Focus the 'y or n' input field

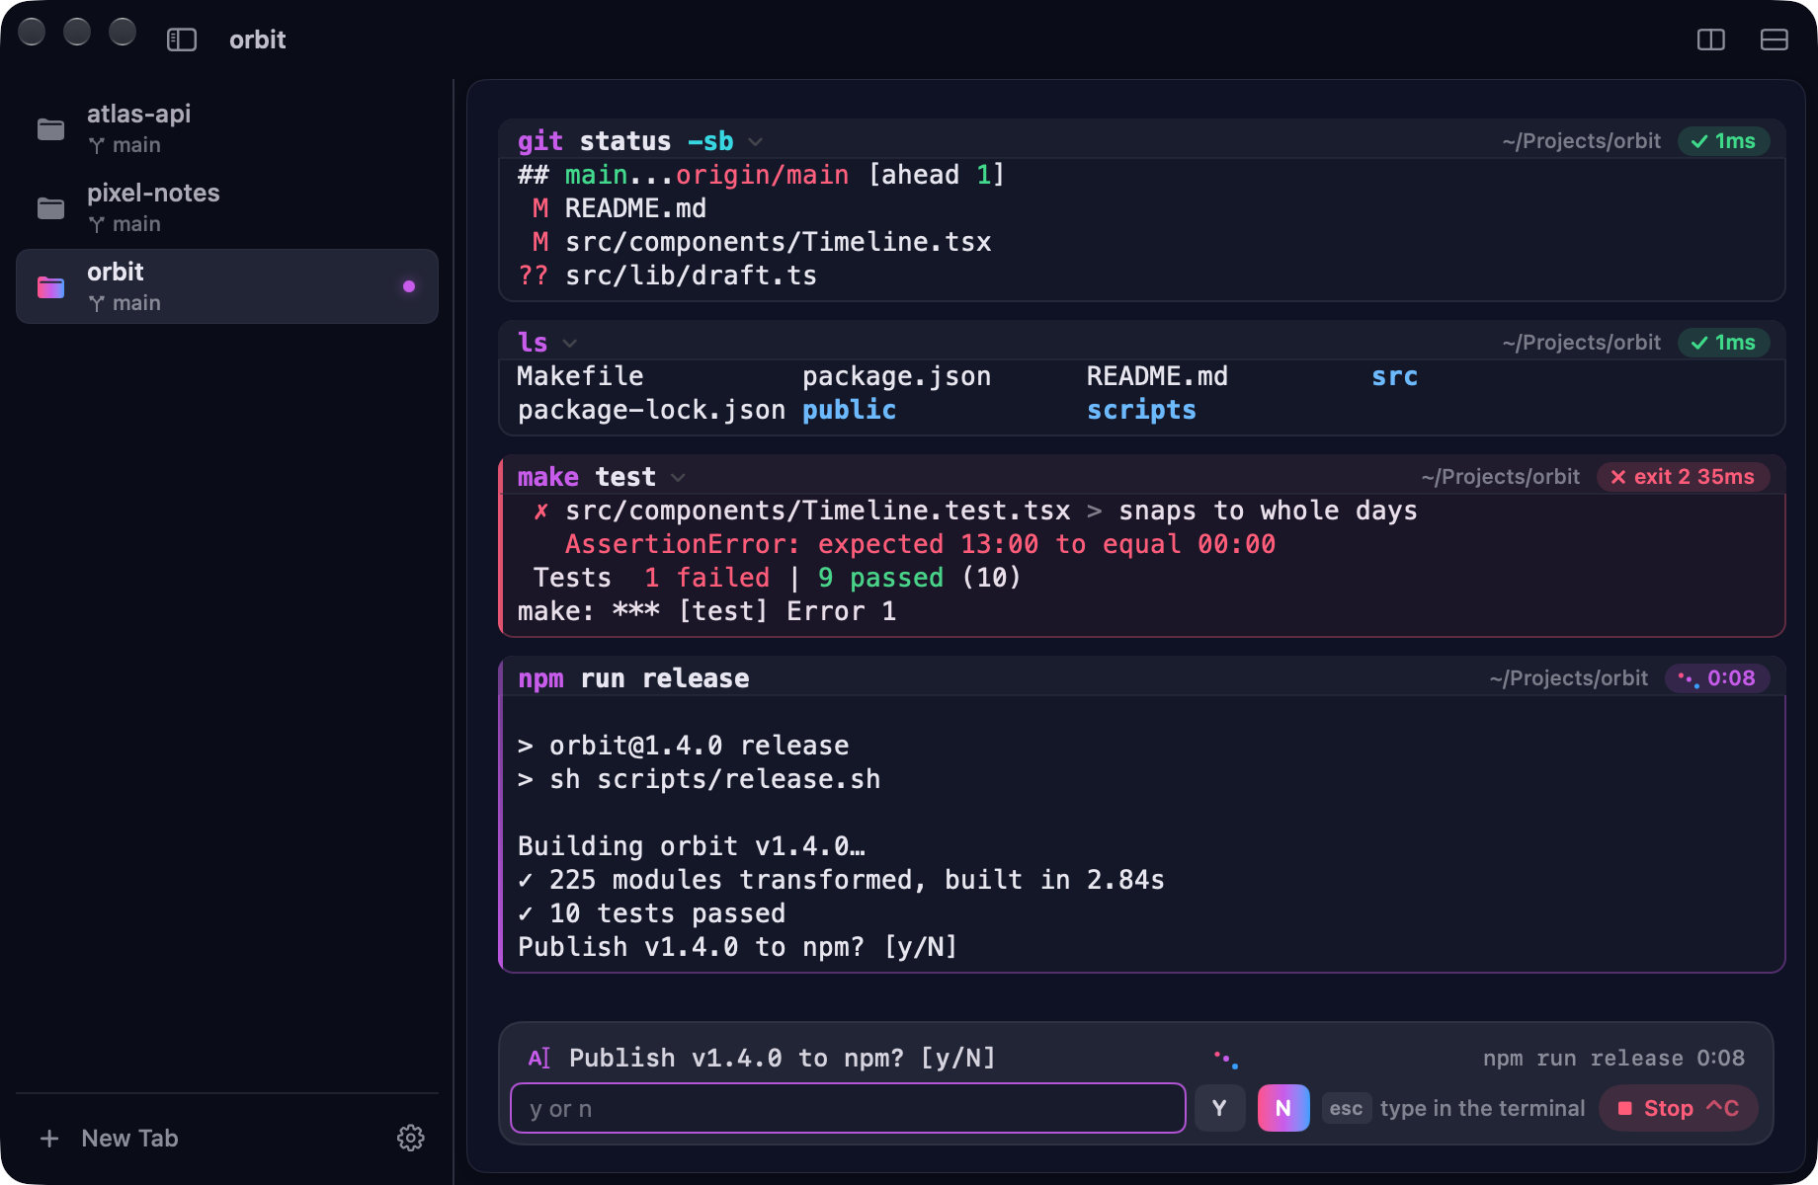[x=848, y=1108]
